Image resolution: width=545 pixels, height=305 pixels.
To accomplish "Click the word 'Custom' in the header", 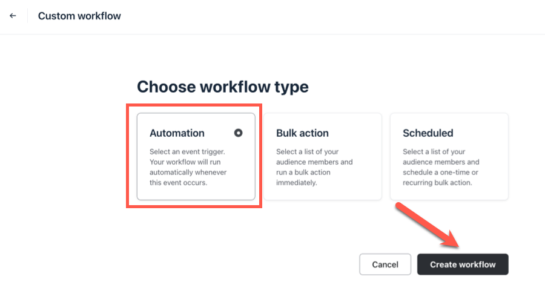I will (x=55, y=16).
